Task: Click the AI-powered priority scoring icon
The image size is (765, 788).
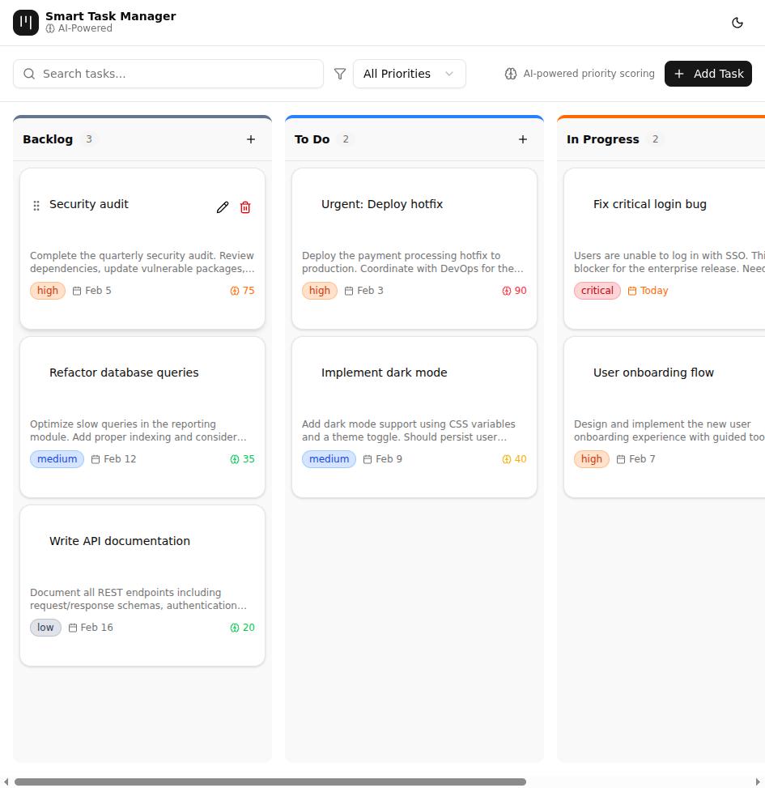Action: [511, 74]
